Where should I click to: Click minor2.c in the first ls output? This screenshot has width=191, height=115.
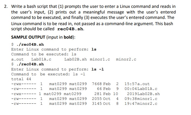point(126,59)
